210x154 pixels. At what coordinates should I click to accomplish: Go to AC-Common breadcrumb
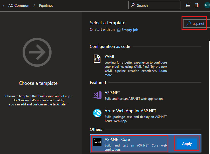click(19, 5)
